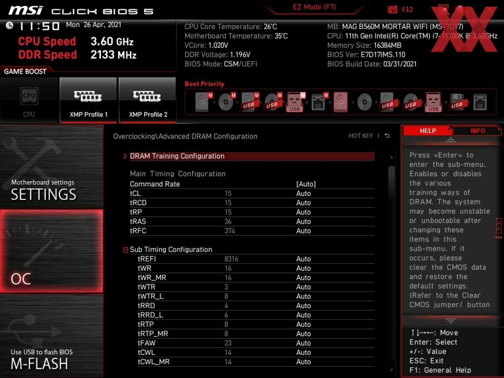Open the search magnifier icon in top bar

click(x=443, y=9)
